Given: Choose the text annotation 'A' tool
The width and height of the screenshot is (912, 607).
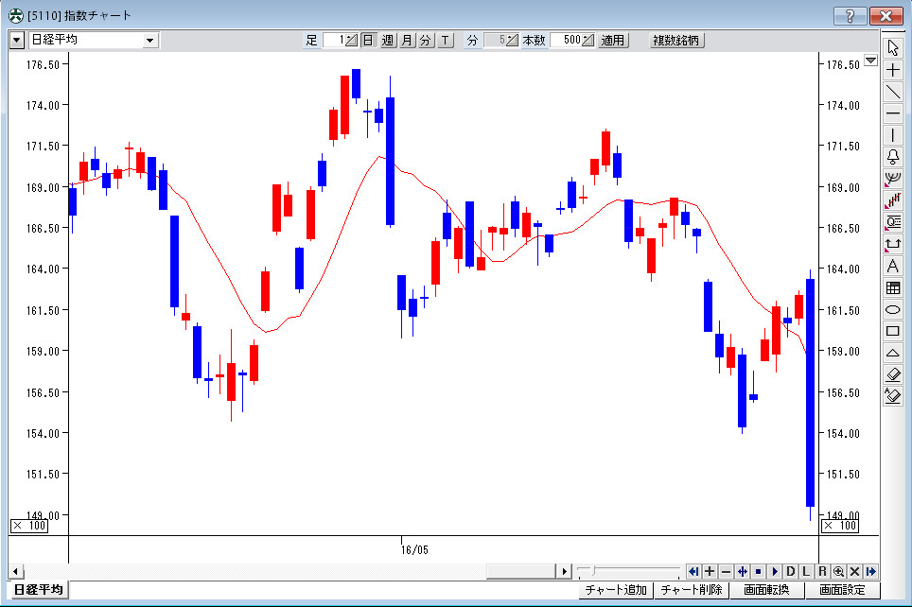Looking at the screenshot, I should click(893, 266).
